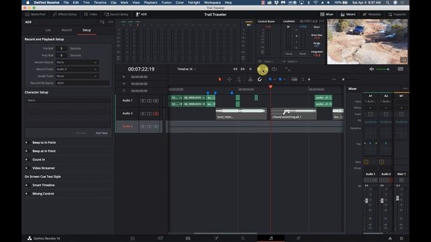Toggle Smart Timeline option
The image size is (431, 242).
coord(27,185)
